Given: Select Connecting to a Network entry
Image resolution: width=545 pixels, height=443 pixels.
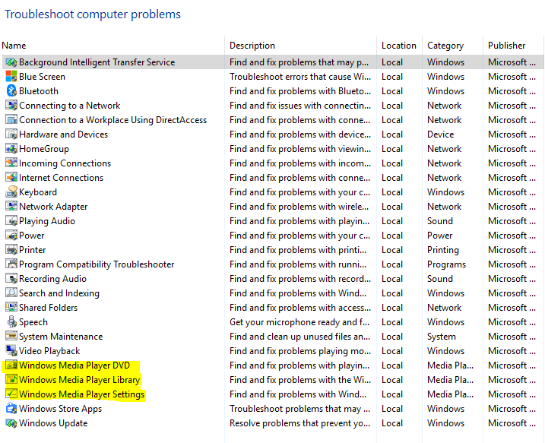Looking at the screenshot, I should (x=69, y=106).
